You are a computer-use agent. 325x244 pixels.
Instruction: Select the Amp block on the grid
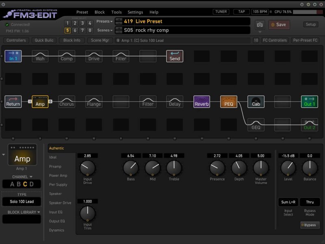click(39, 102)
